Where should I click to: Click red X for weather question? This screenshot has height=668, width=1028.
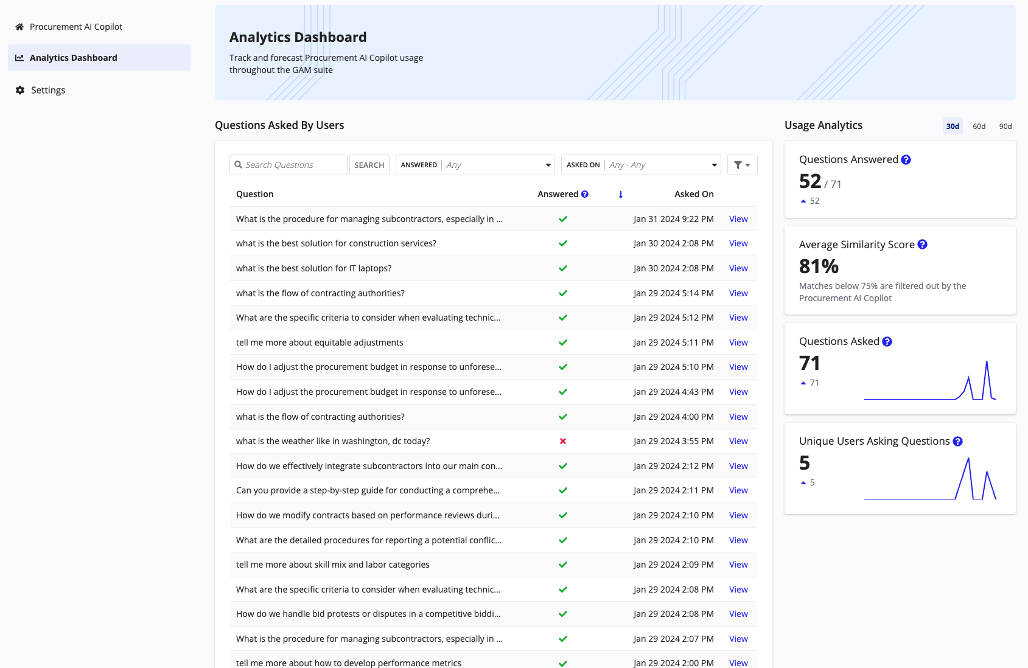563,441
